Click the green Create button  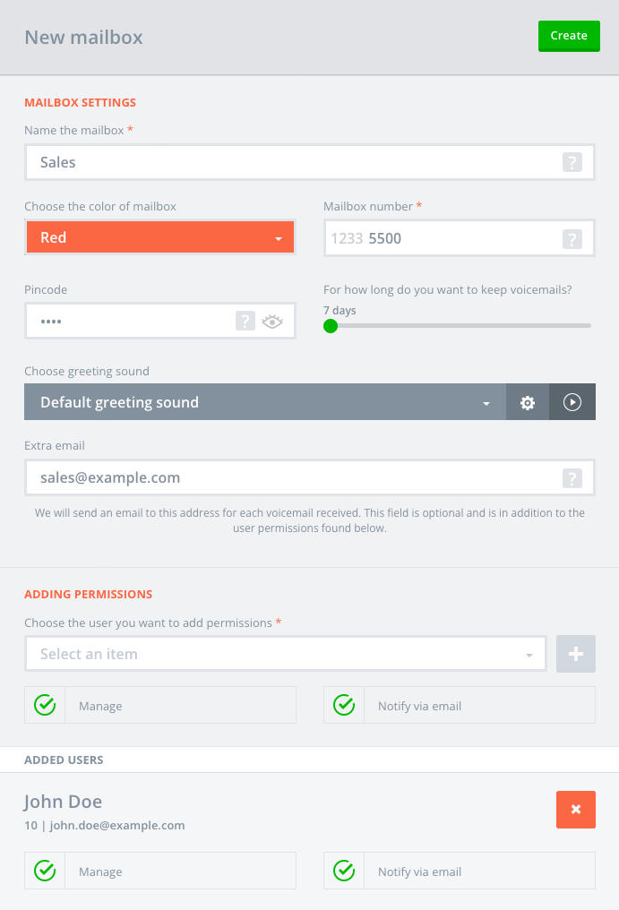pos(569,36)
